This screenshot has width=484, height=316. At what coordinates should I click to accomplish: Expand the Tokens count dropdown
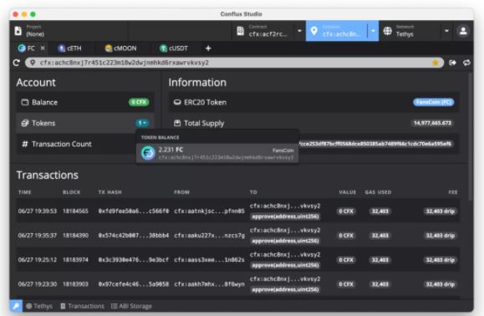[142, 123]
